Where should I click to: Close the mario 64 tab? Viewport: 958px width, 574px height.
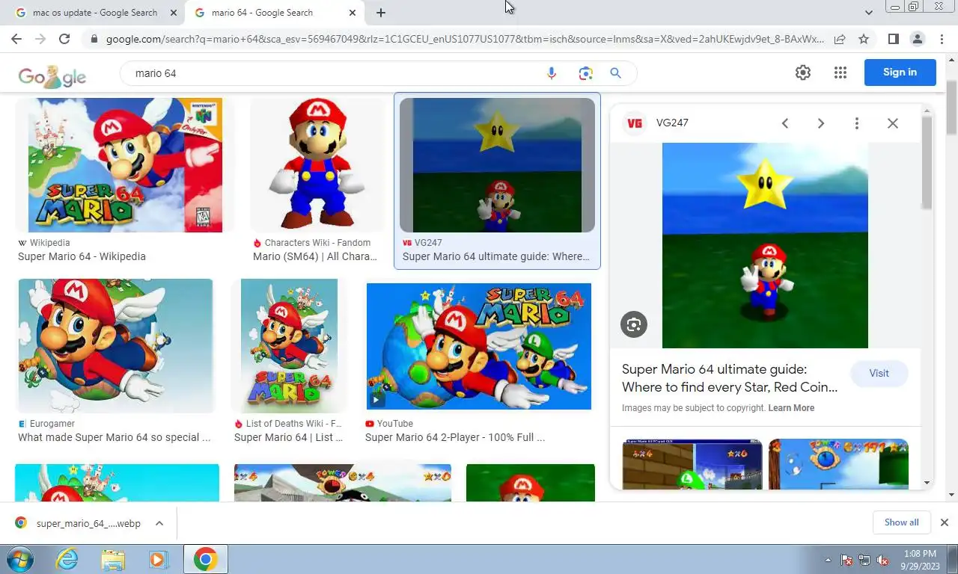click(x=353, y=13)
